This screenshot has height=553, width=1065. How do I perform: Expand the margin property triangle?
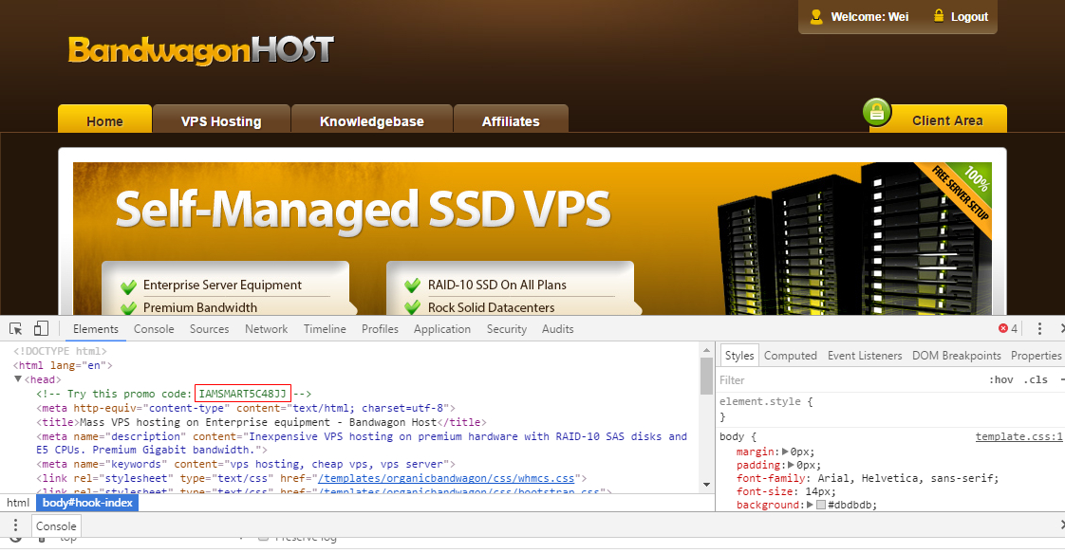[785, 452]
